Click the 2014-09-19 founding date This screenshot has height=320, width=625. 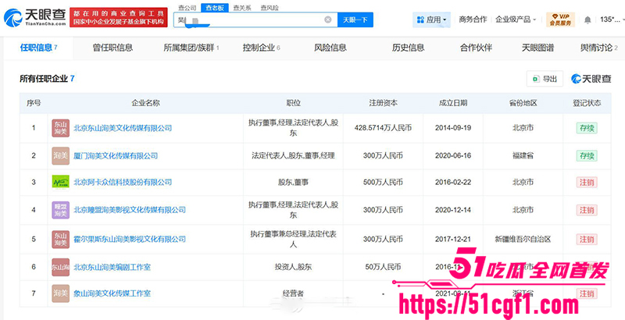click(453, 128)
